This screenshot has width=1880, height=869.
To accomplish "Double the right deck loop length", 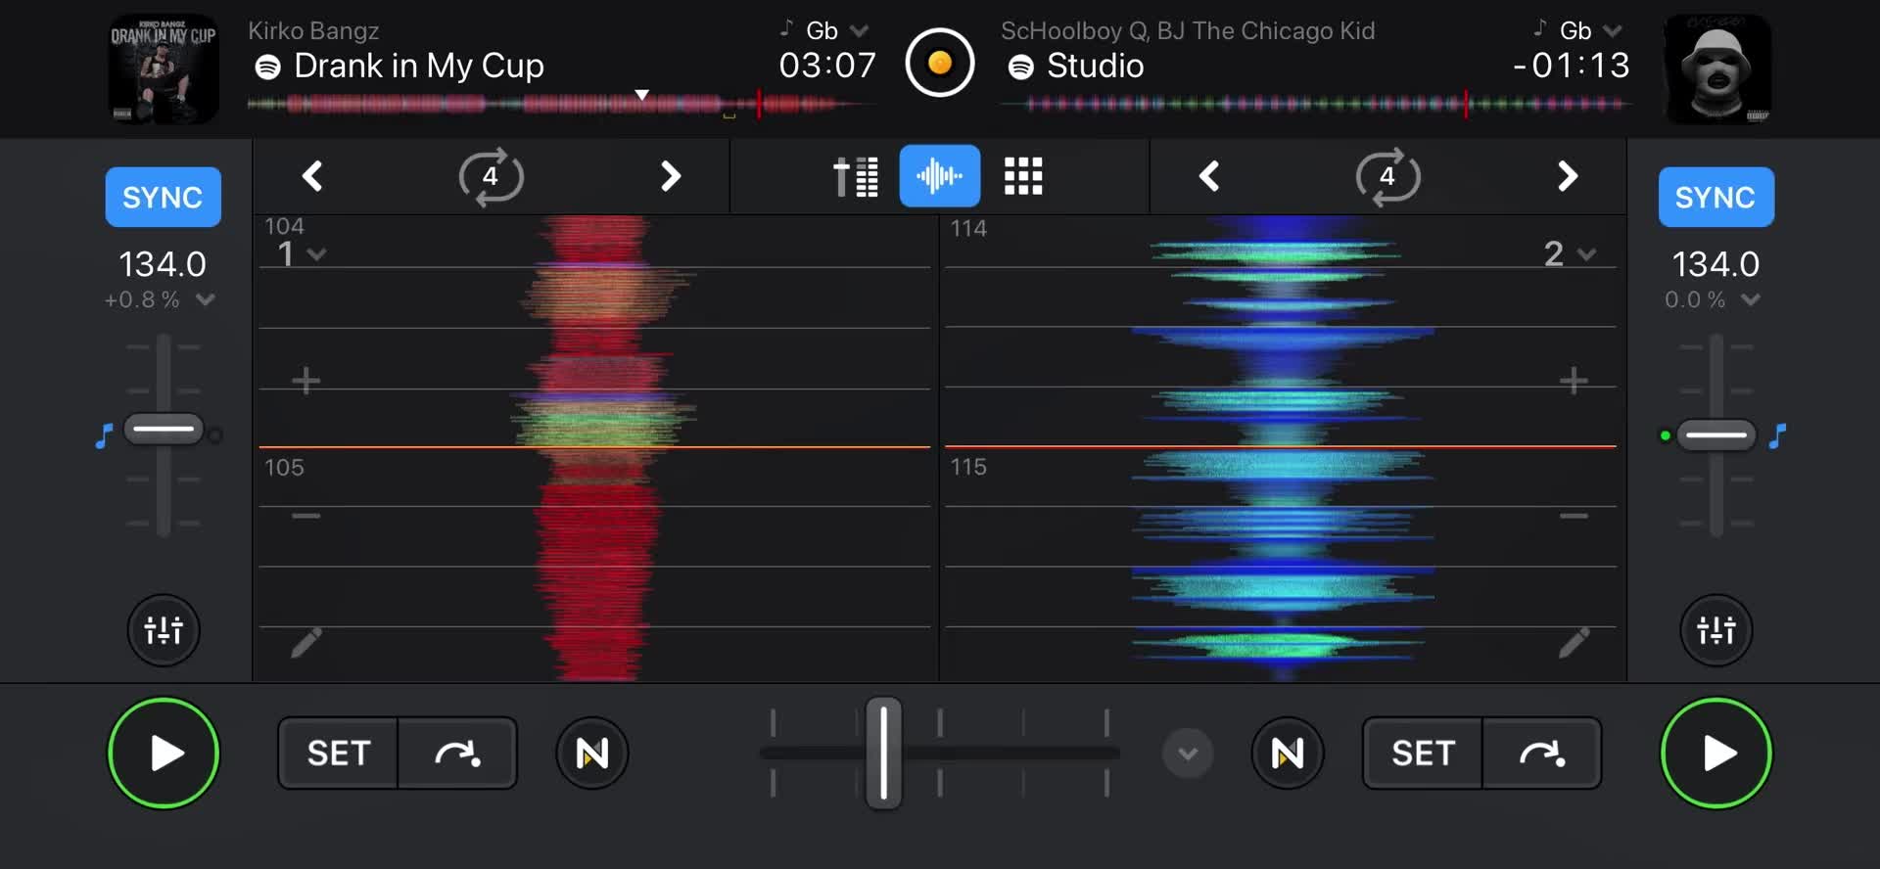I will pyautogui.click(x=1567, y=176).
